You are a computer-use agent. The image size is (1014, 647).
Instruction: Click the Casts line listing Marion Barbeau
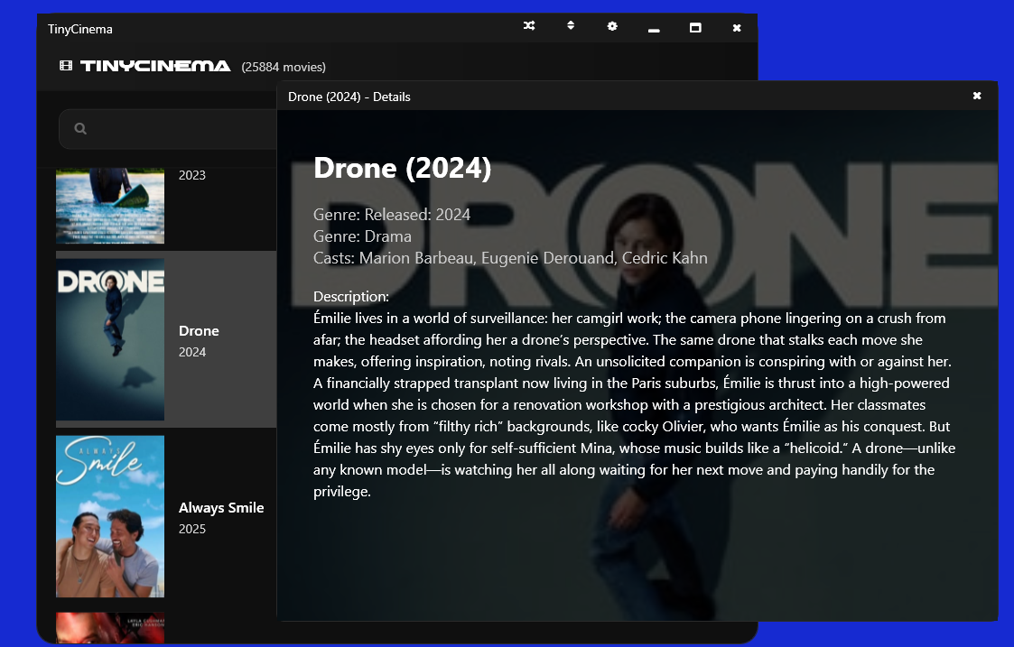point(510,258)
